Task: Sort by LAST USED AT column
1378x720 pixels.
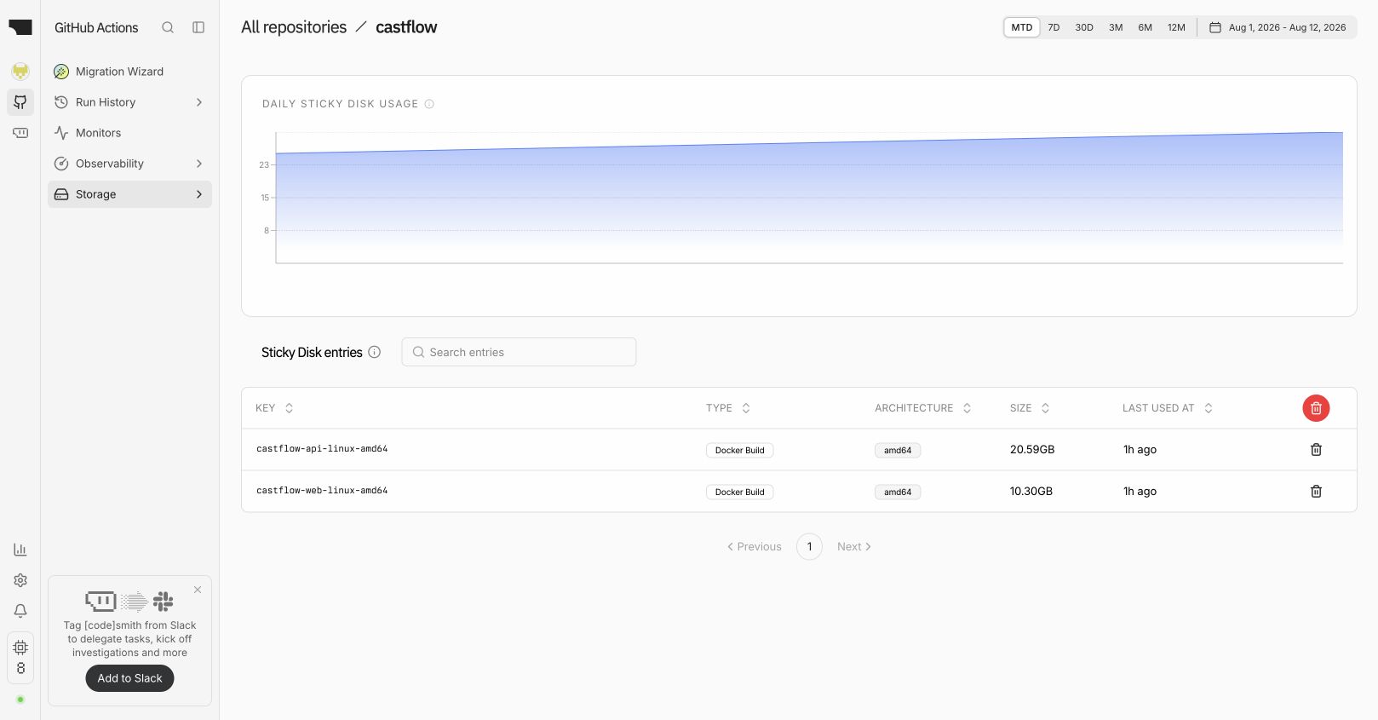Action: coord(1168,408)
